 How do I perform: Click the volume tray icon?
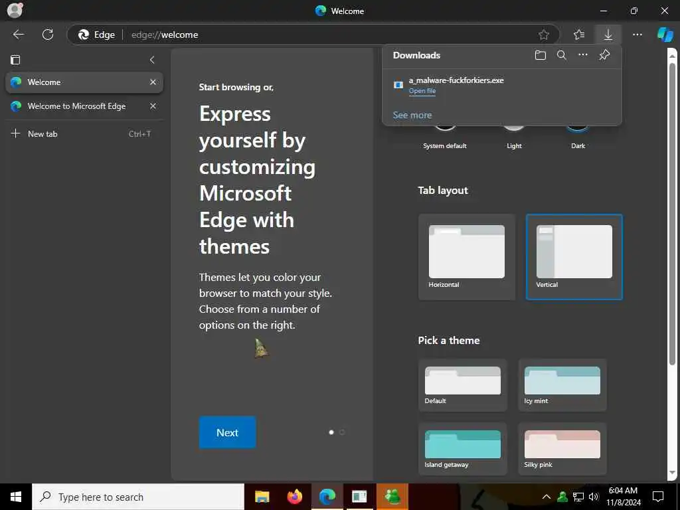tap(594, 497)
